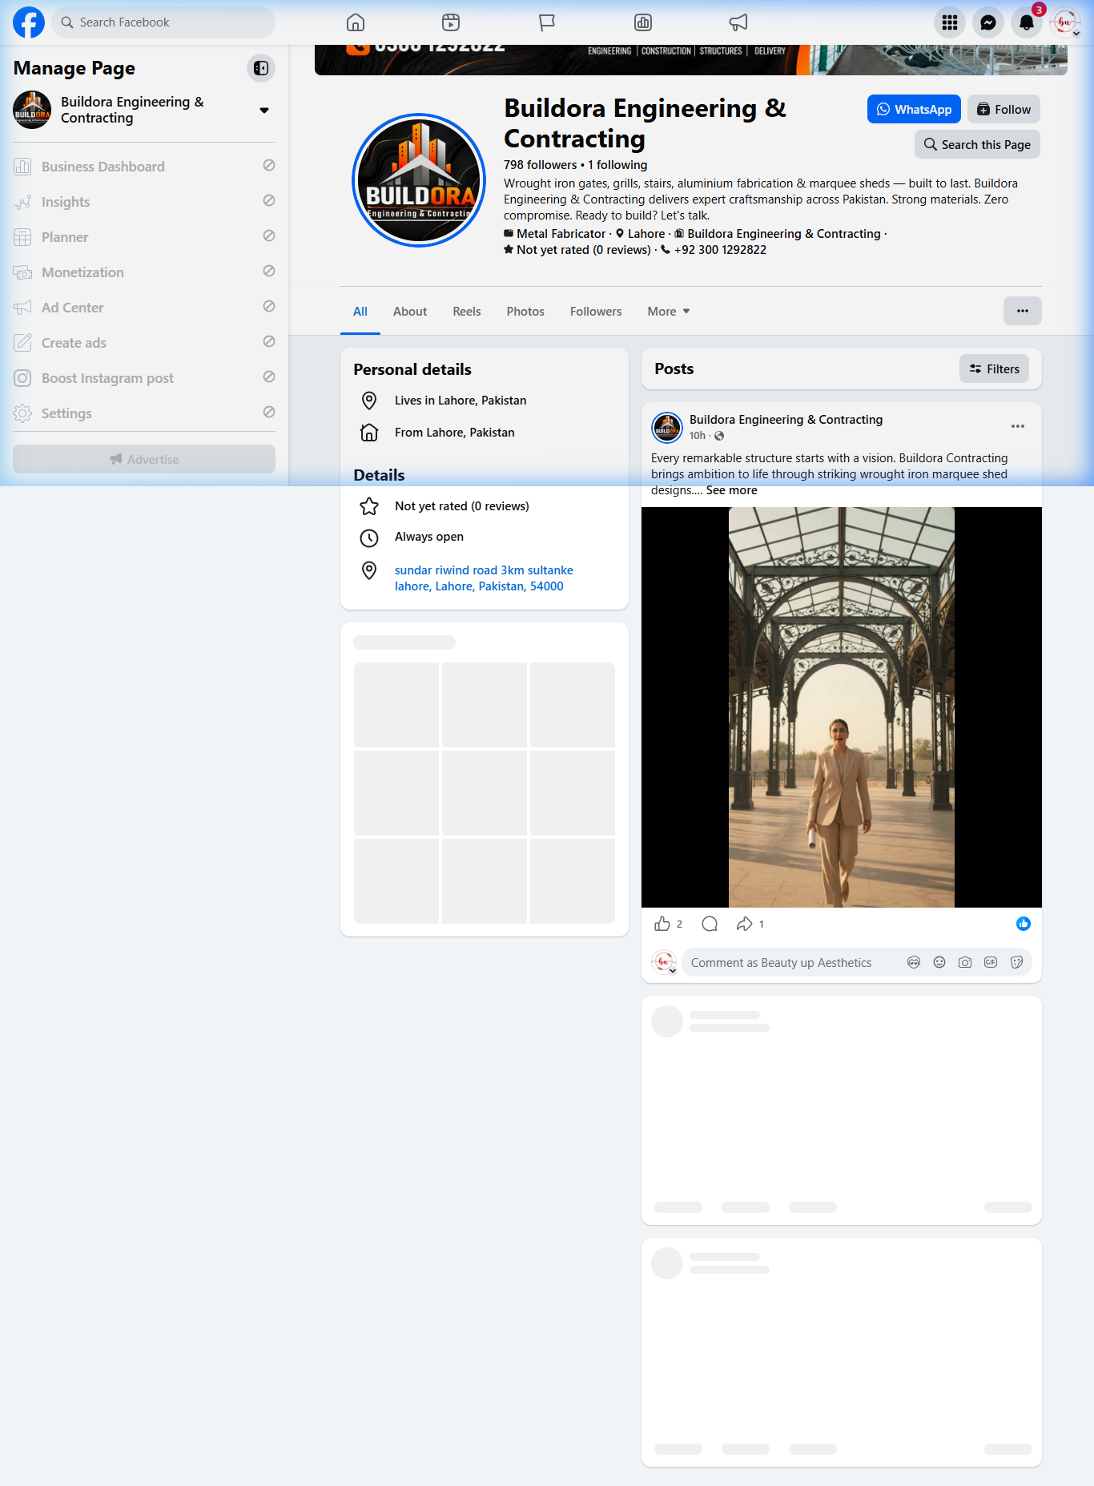Open the Home feed icon
Image resolution: width=1094 pixels, height=1486 pixels.
(356, 22)
